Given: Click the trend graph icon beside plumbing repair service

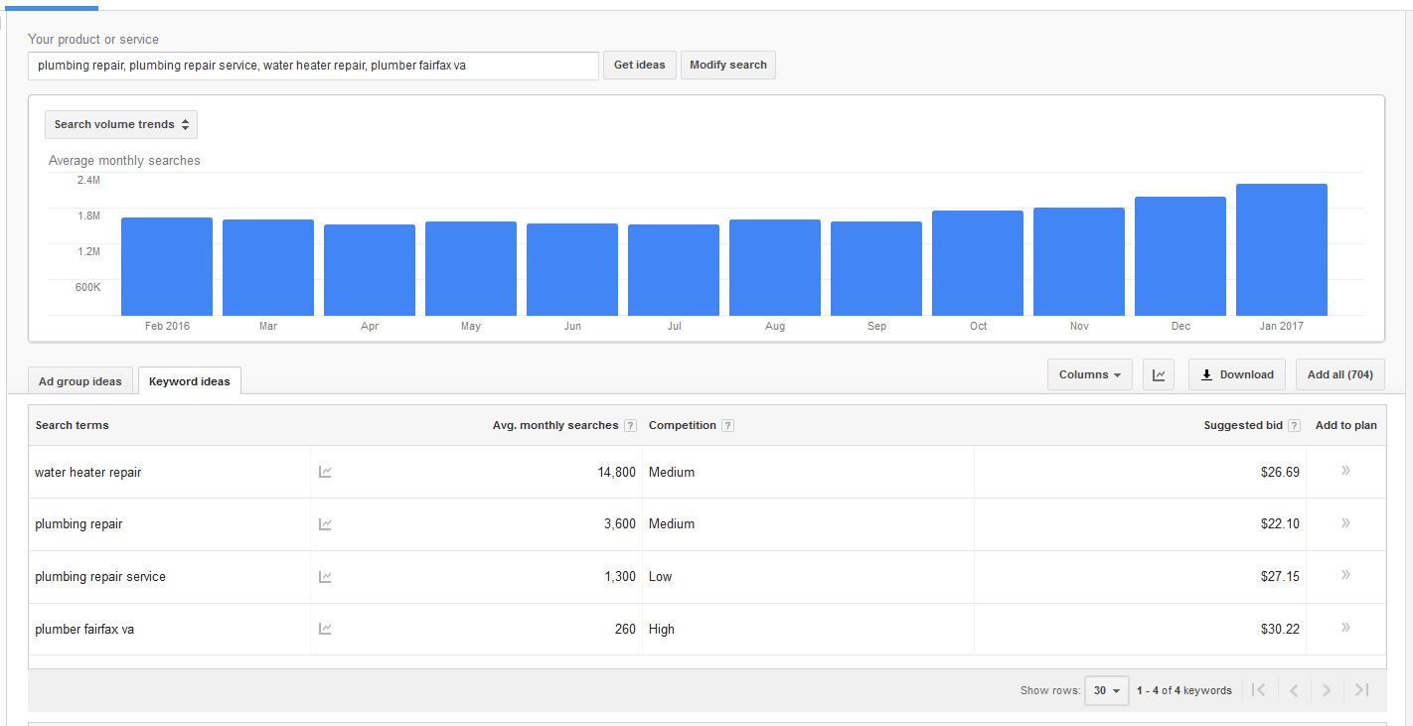Looking at the screenshot, I should (x=325, y=576).
